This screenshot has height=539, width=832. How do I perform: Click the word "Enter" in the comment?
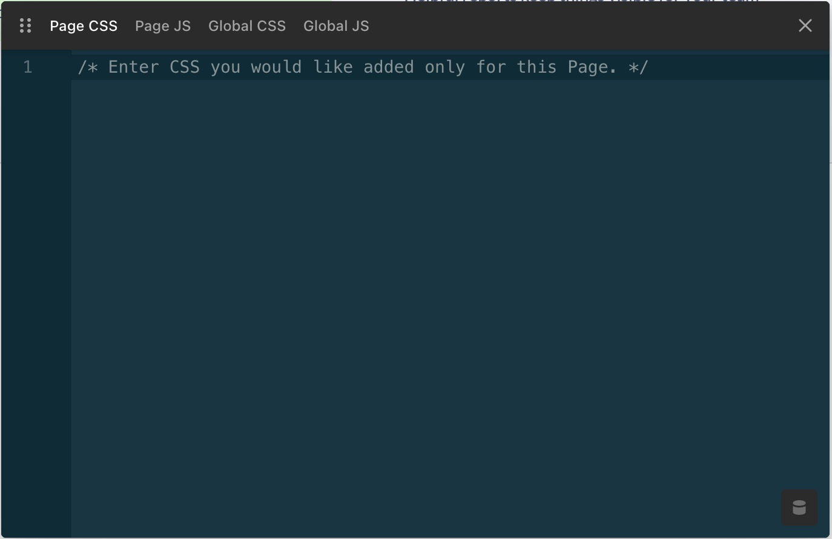[133, 67]
